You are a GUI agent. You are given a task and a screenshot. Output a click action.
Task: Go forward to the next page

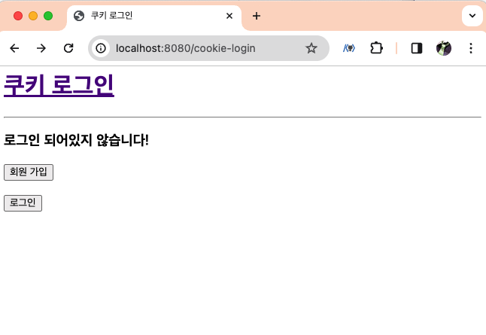(x=41, y=48)
